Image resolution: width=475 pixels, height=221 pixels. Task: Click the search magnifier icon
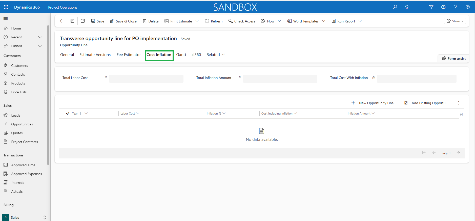pos(395,7)
